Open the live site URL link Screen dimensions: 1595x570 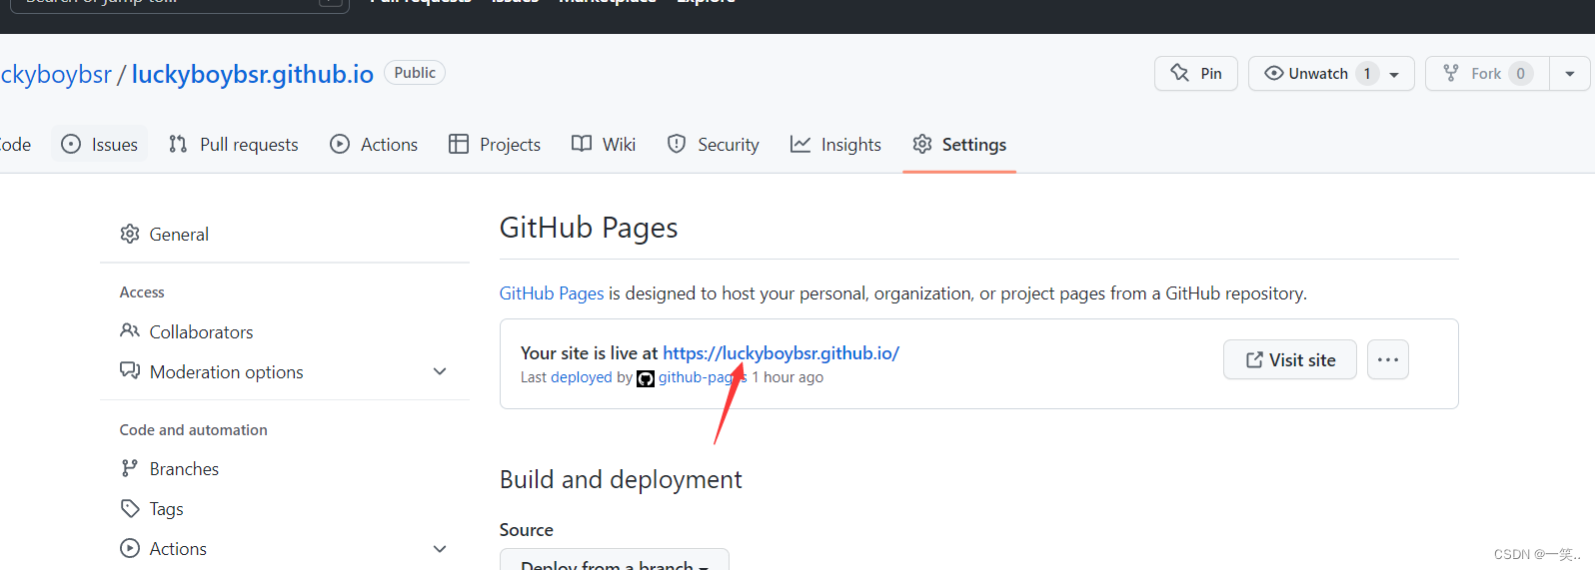tap(781, 352)
